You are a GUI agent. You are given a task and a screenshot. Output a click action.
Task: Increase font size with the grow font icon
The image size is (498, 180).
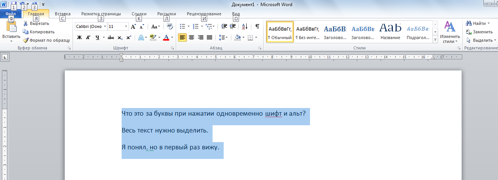[134, 26]
